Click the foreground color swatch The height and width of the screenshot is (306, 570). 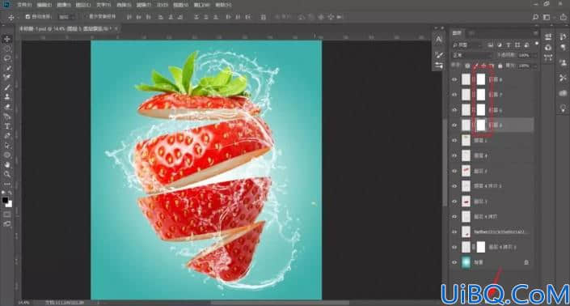(5, 201)
